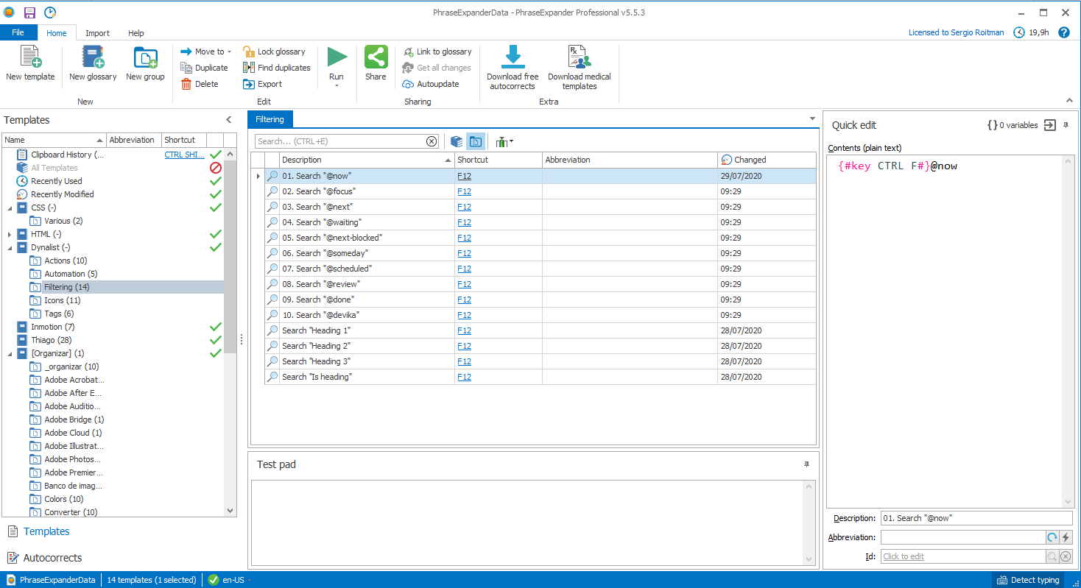Click the templates tree vertical scrollbar
Viewport: 1081px width, 588px height.
click(x=230, y=258)
